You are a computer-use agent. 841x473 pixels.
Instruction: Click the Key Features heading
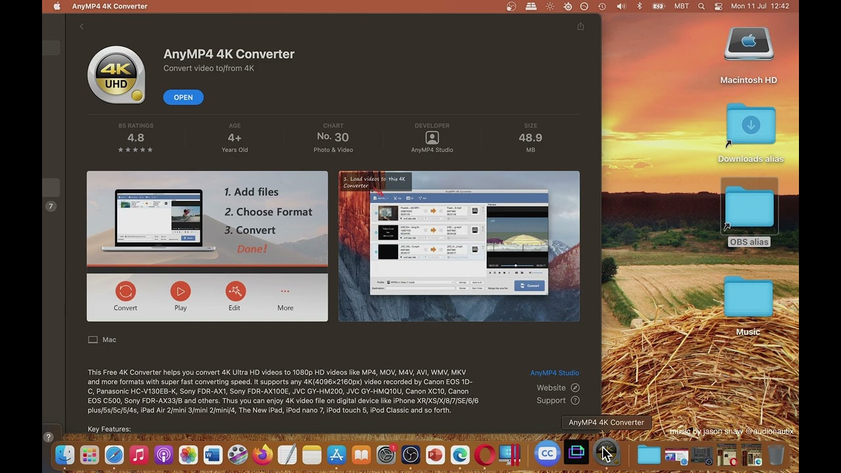109,429
